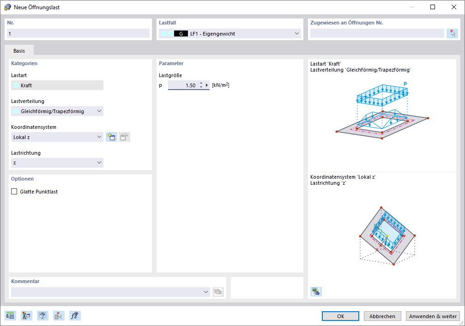Decrease load p with down spinner
The image size is (465, 326).
pos(201,87)
